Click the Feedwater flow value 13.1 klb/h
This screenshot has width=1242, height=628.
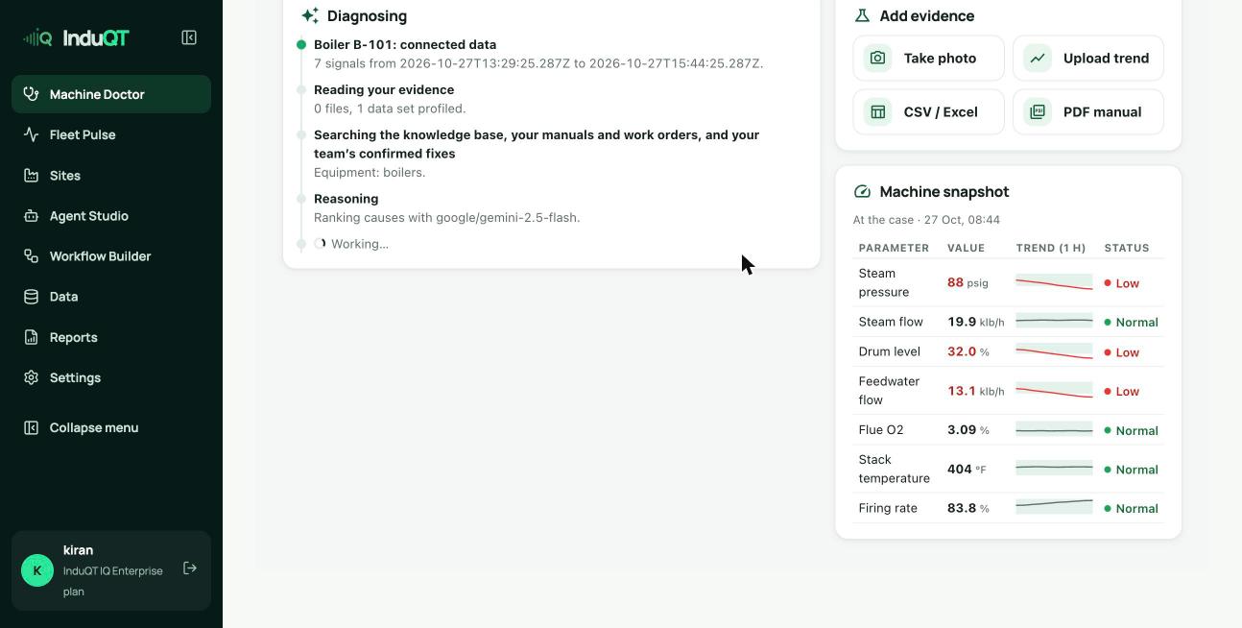pos(976,391)
